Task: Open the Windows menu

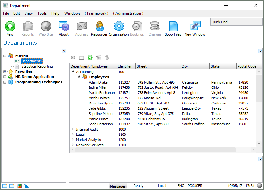Action: (x=72, y=13)
